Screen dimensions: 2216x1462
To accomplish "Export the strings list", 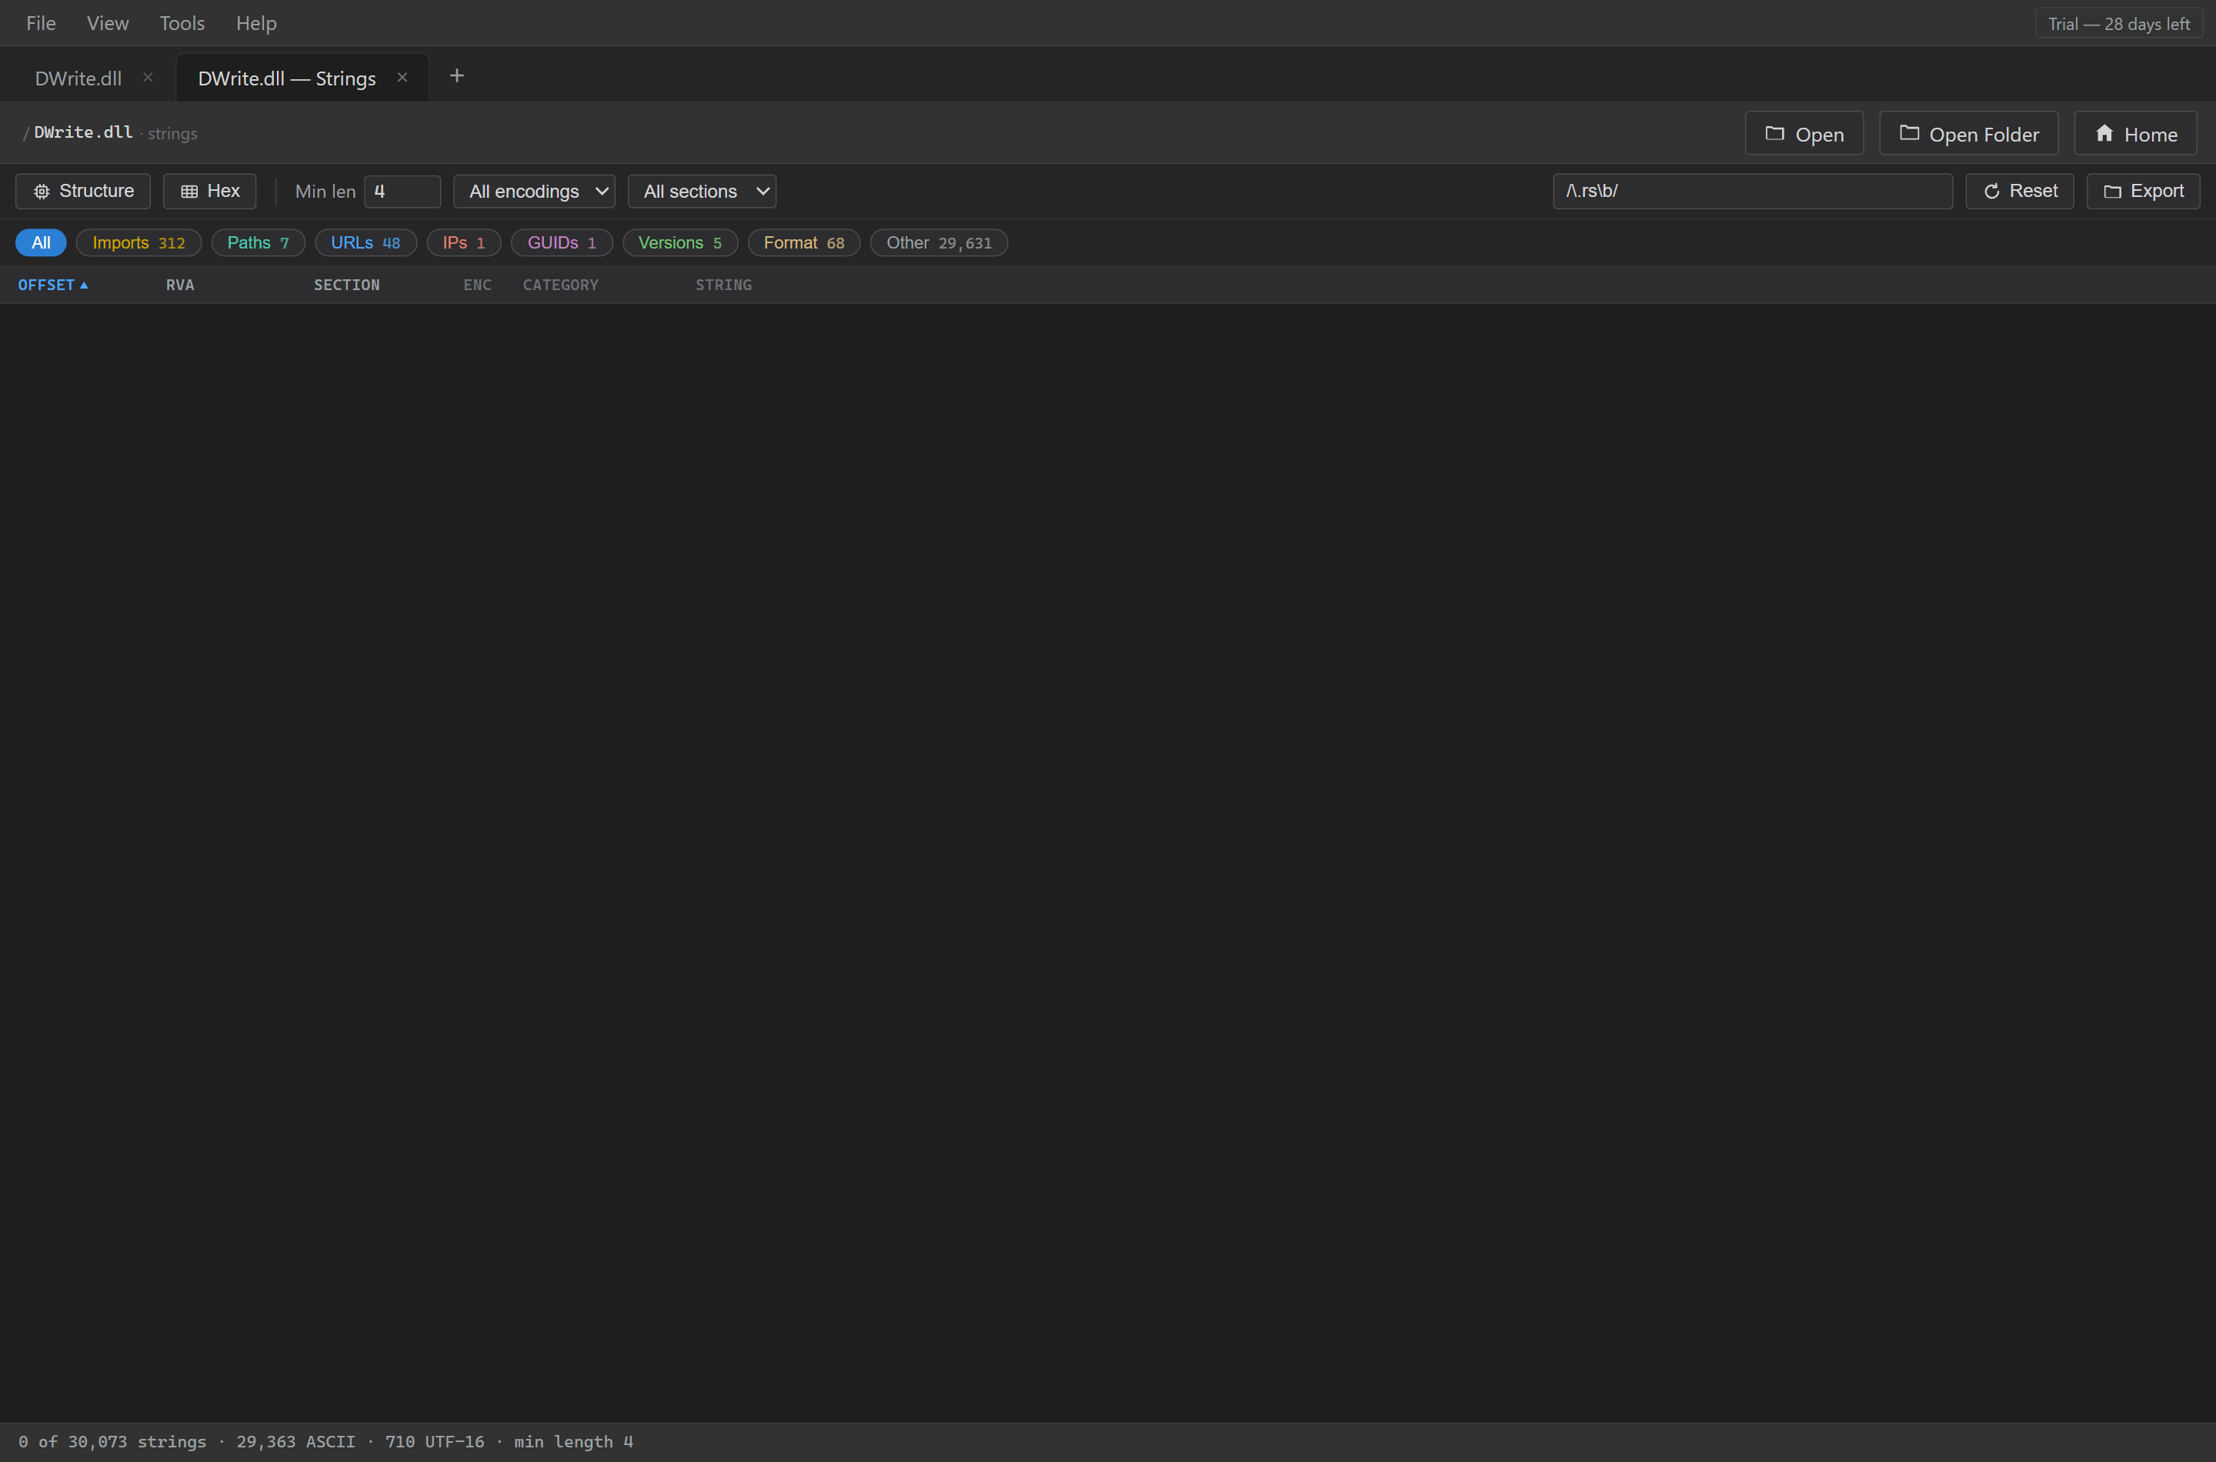I will (x=2142, y=191).
